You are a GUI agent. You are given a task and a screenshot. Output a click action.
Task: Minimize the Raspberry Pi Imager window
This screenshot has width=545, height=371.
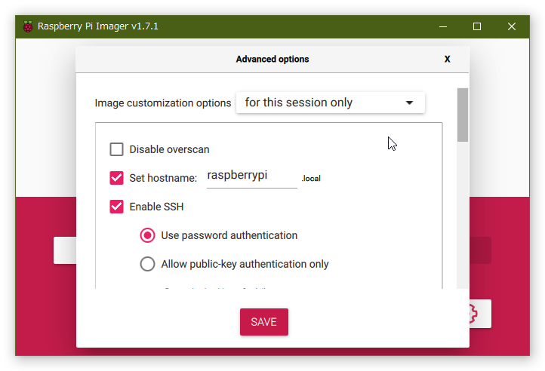[443, 26]
